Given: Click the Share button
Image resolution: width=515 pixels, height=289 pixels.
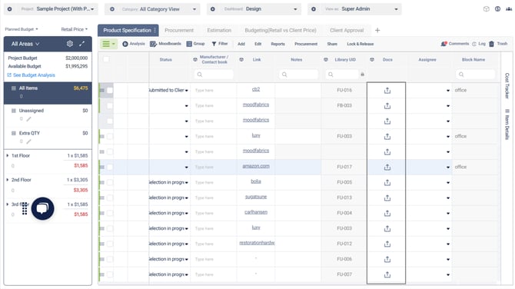Looking at the screenshot, I should pos(332,44).
